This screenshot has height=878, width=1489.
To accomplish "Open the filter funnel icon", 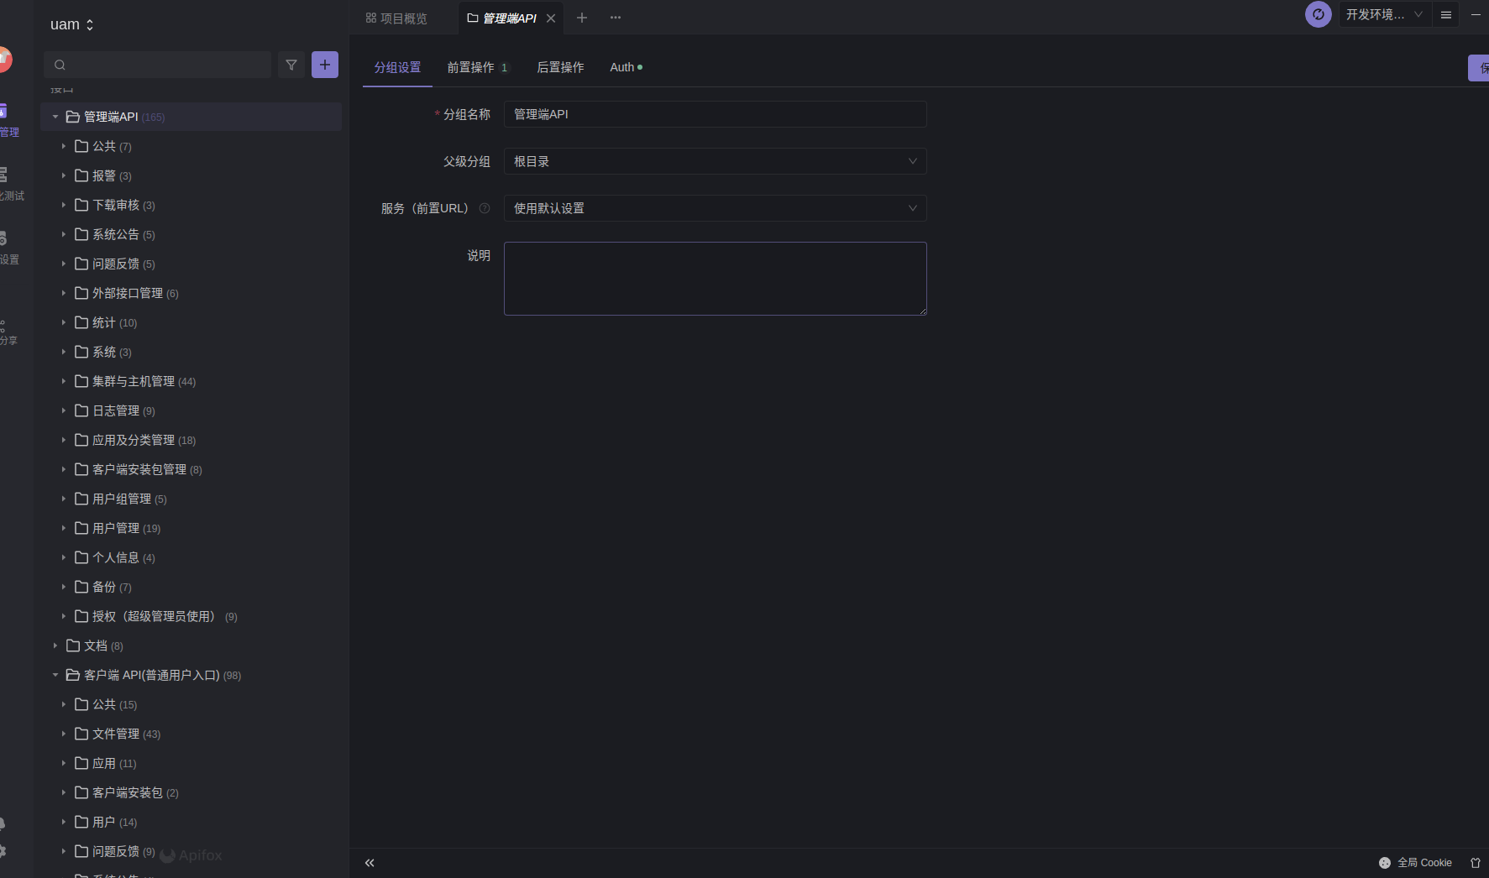I will 291,65.
